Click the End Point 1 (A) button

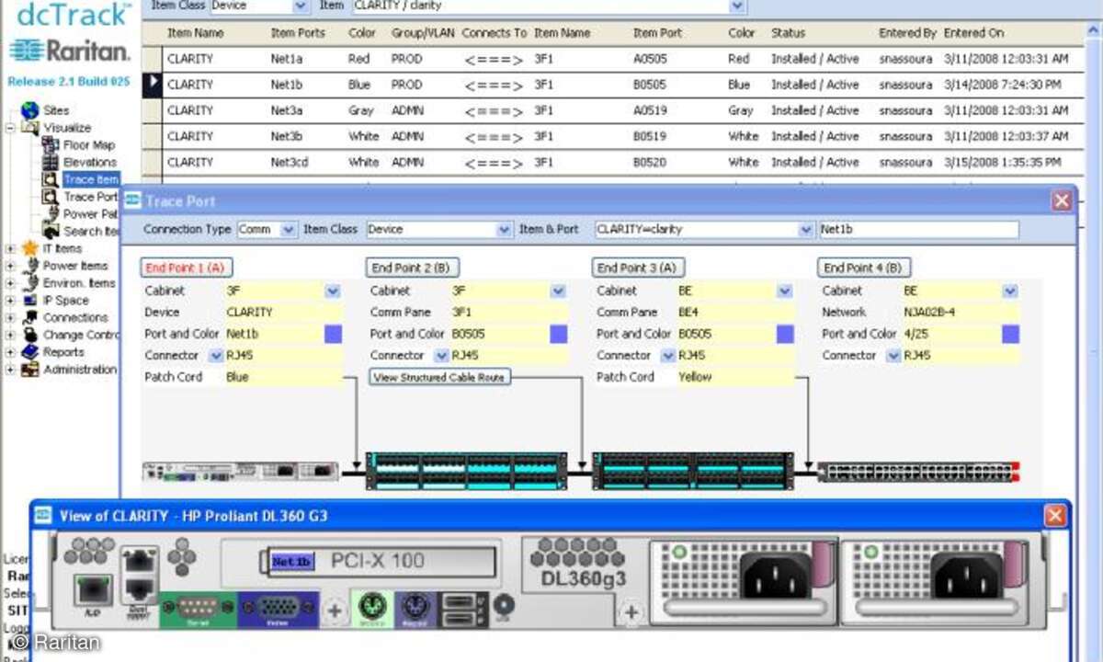point(187,268)
